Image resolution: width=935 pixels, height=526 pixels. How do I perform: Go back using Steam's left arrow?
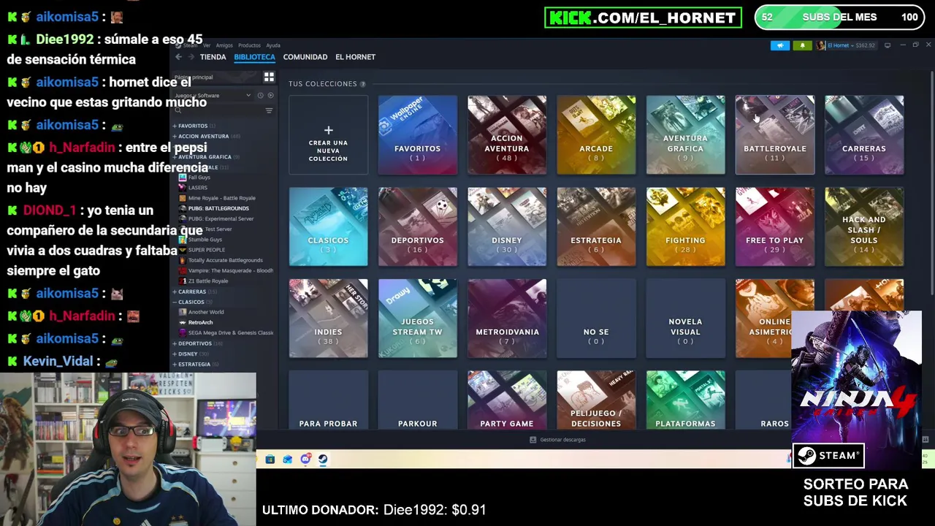coord(179,57)
